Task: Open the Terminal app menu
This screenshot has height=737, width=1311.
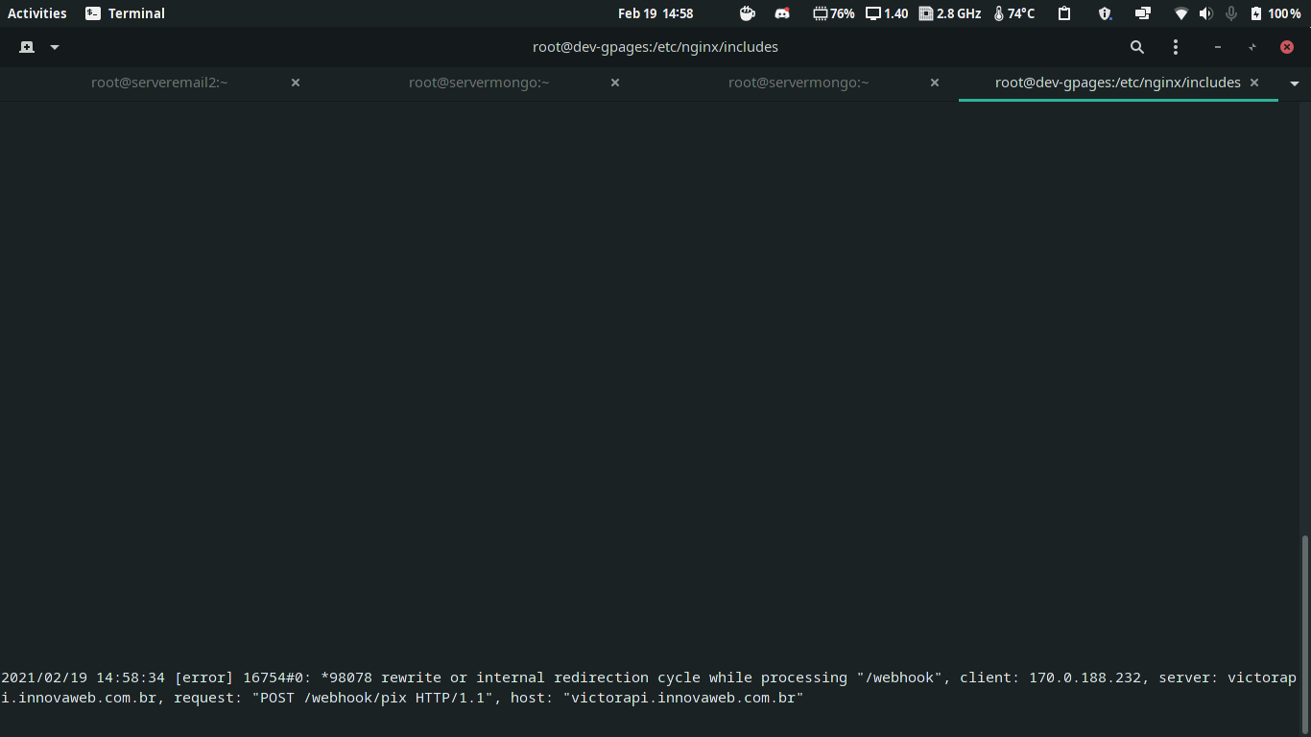Action: [125, 13]
